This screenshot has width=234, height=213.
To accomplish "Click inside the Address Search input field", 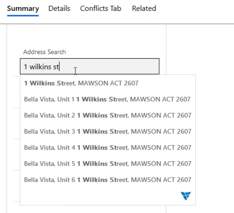I will pos(90,66).
